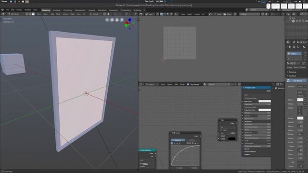Screen dimensions: 308x173
Task: Toggle perspective/orthographic view gizmo button
Action: [x=107, y=20]
